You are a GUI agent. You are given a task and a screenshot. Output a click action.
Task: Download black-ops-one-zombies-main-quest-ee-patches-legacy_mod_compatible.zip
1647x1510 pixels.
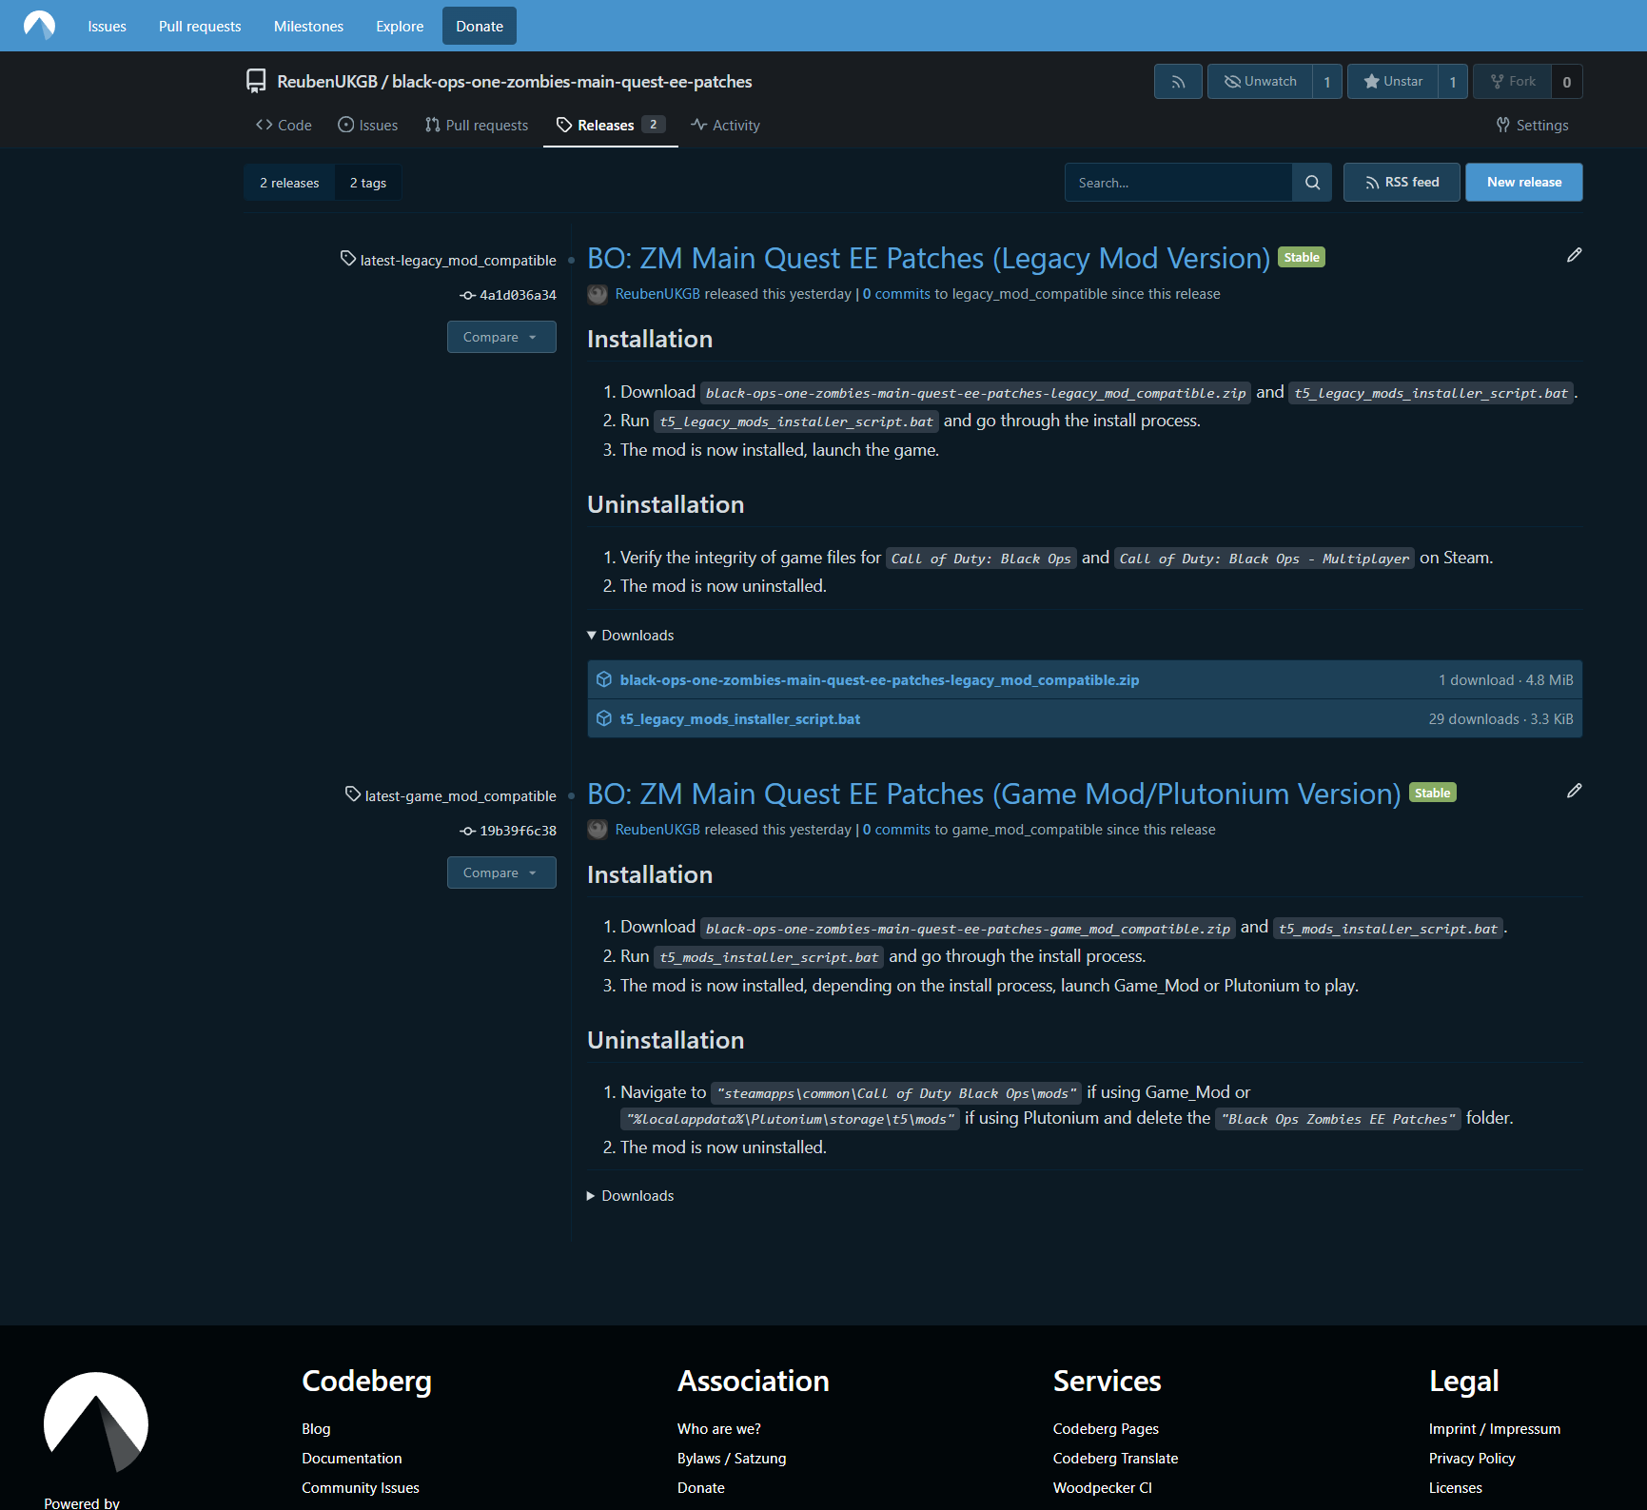[879, 680]
